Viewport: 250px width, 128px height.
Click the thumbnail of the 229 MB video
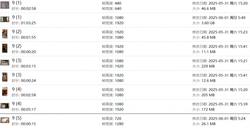[5, 63]
